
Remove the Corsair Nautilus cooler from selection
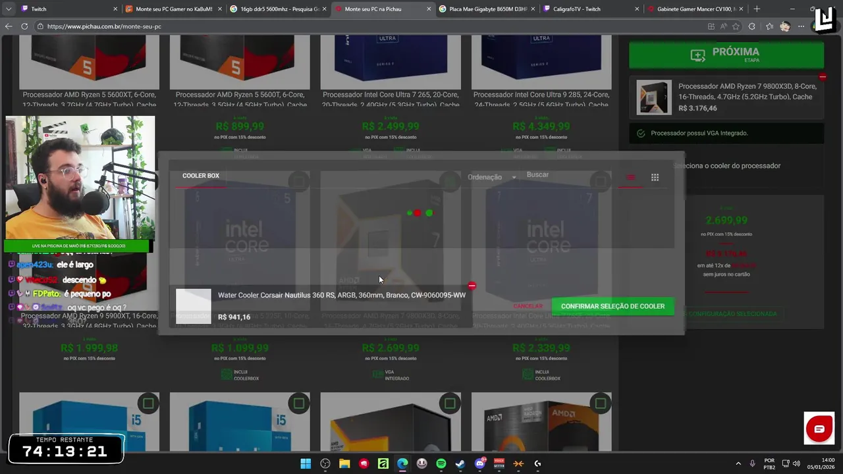[472, 286]
